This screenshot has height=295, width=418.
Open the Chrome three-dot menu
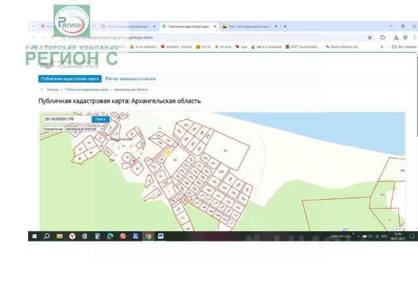click(x=414, y=38)
